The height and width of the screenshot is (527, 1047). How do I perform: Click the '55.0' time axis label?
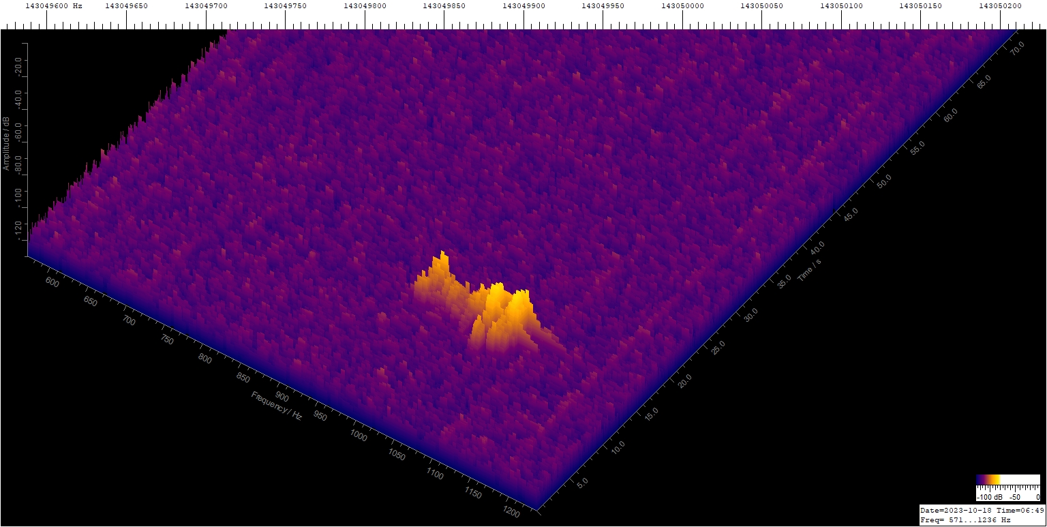tap(917, 147)
